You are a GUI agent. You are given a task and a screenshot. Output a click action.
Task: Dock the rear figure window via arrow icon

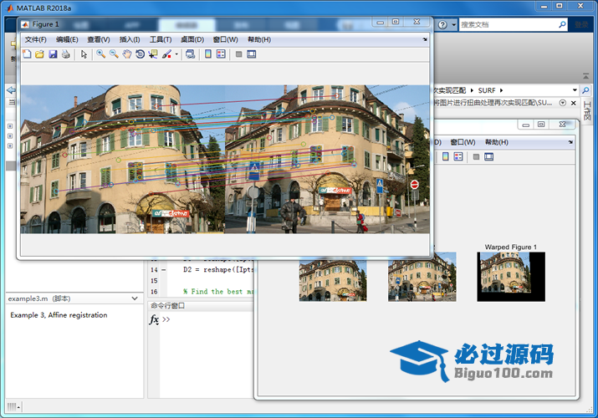coord(570,142)
